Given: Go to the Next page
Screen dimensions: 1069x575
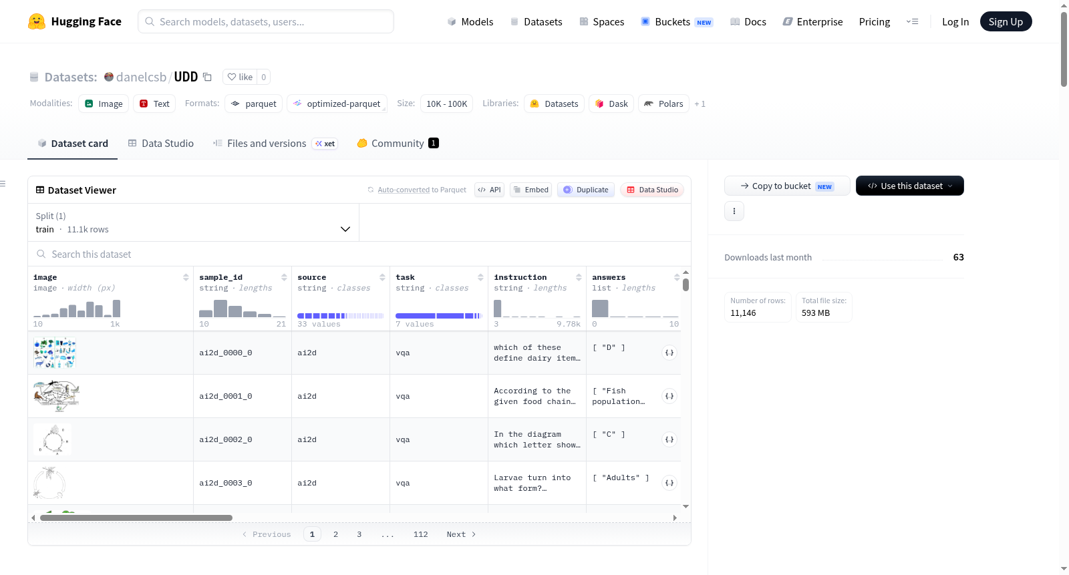Looking at the screenshot, I should pos(461,534).
